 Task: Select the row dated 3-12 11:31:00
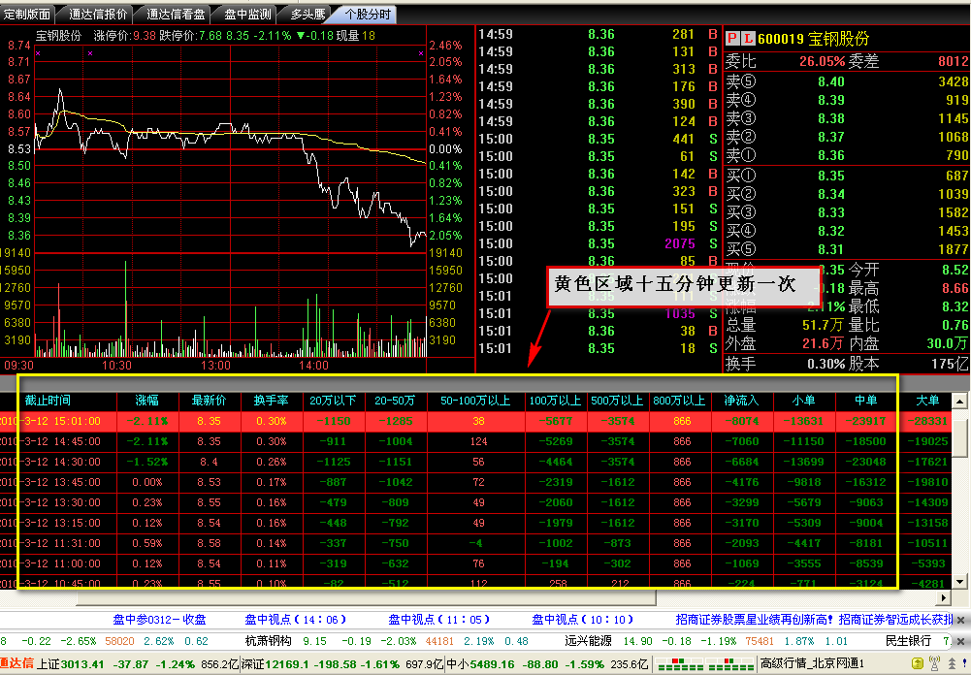pyautogui.click(x=474, y=544)
